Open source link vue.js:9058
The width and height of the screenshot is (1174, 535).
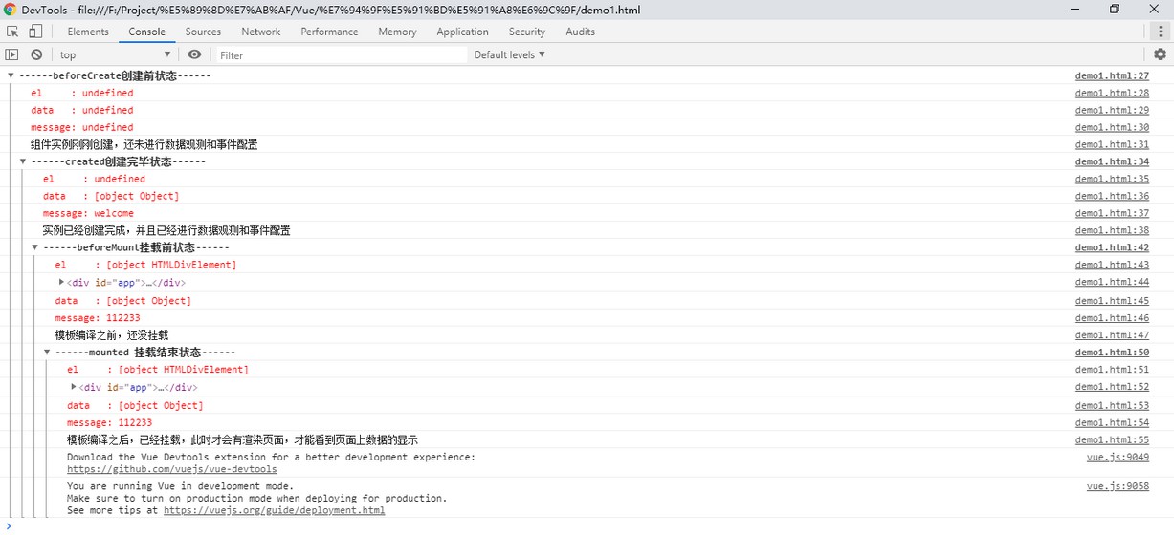click(x=1118, y=486)
